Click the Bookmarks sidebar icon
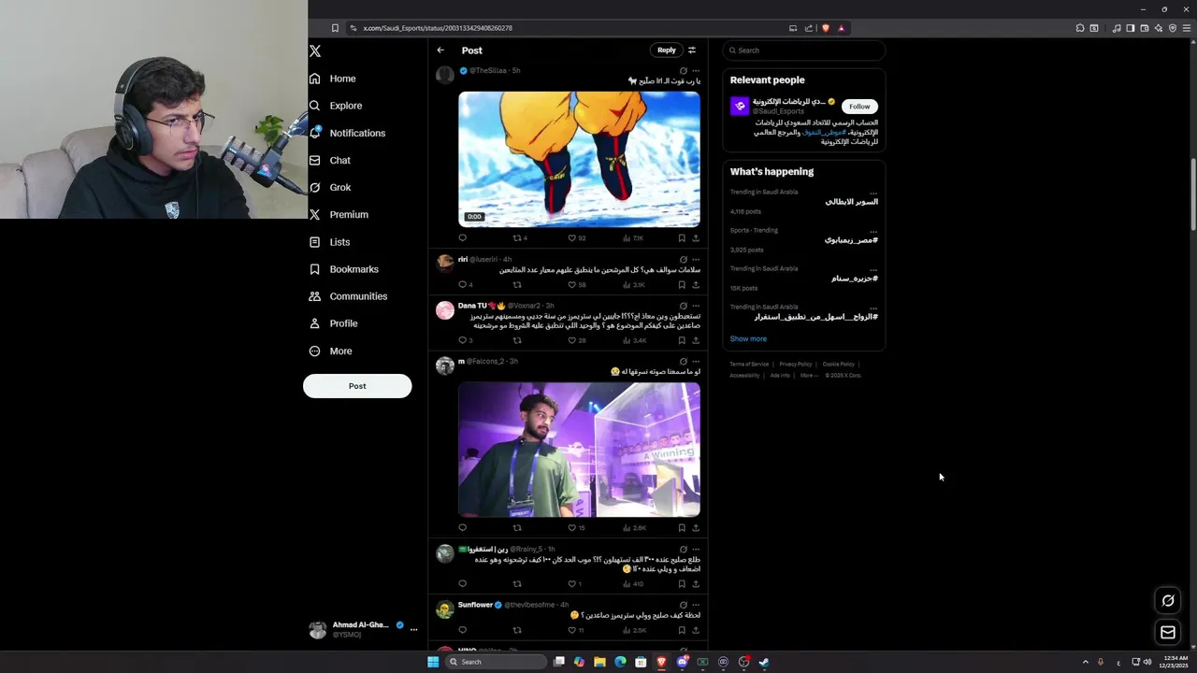This screenshot has width=1197, height=673. pos(315,269)
